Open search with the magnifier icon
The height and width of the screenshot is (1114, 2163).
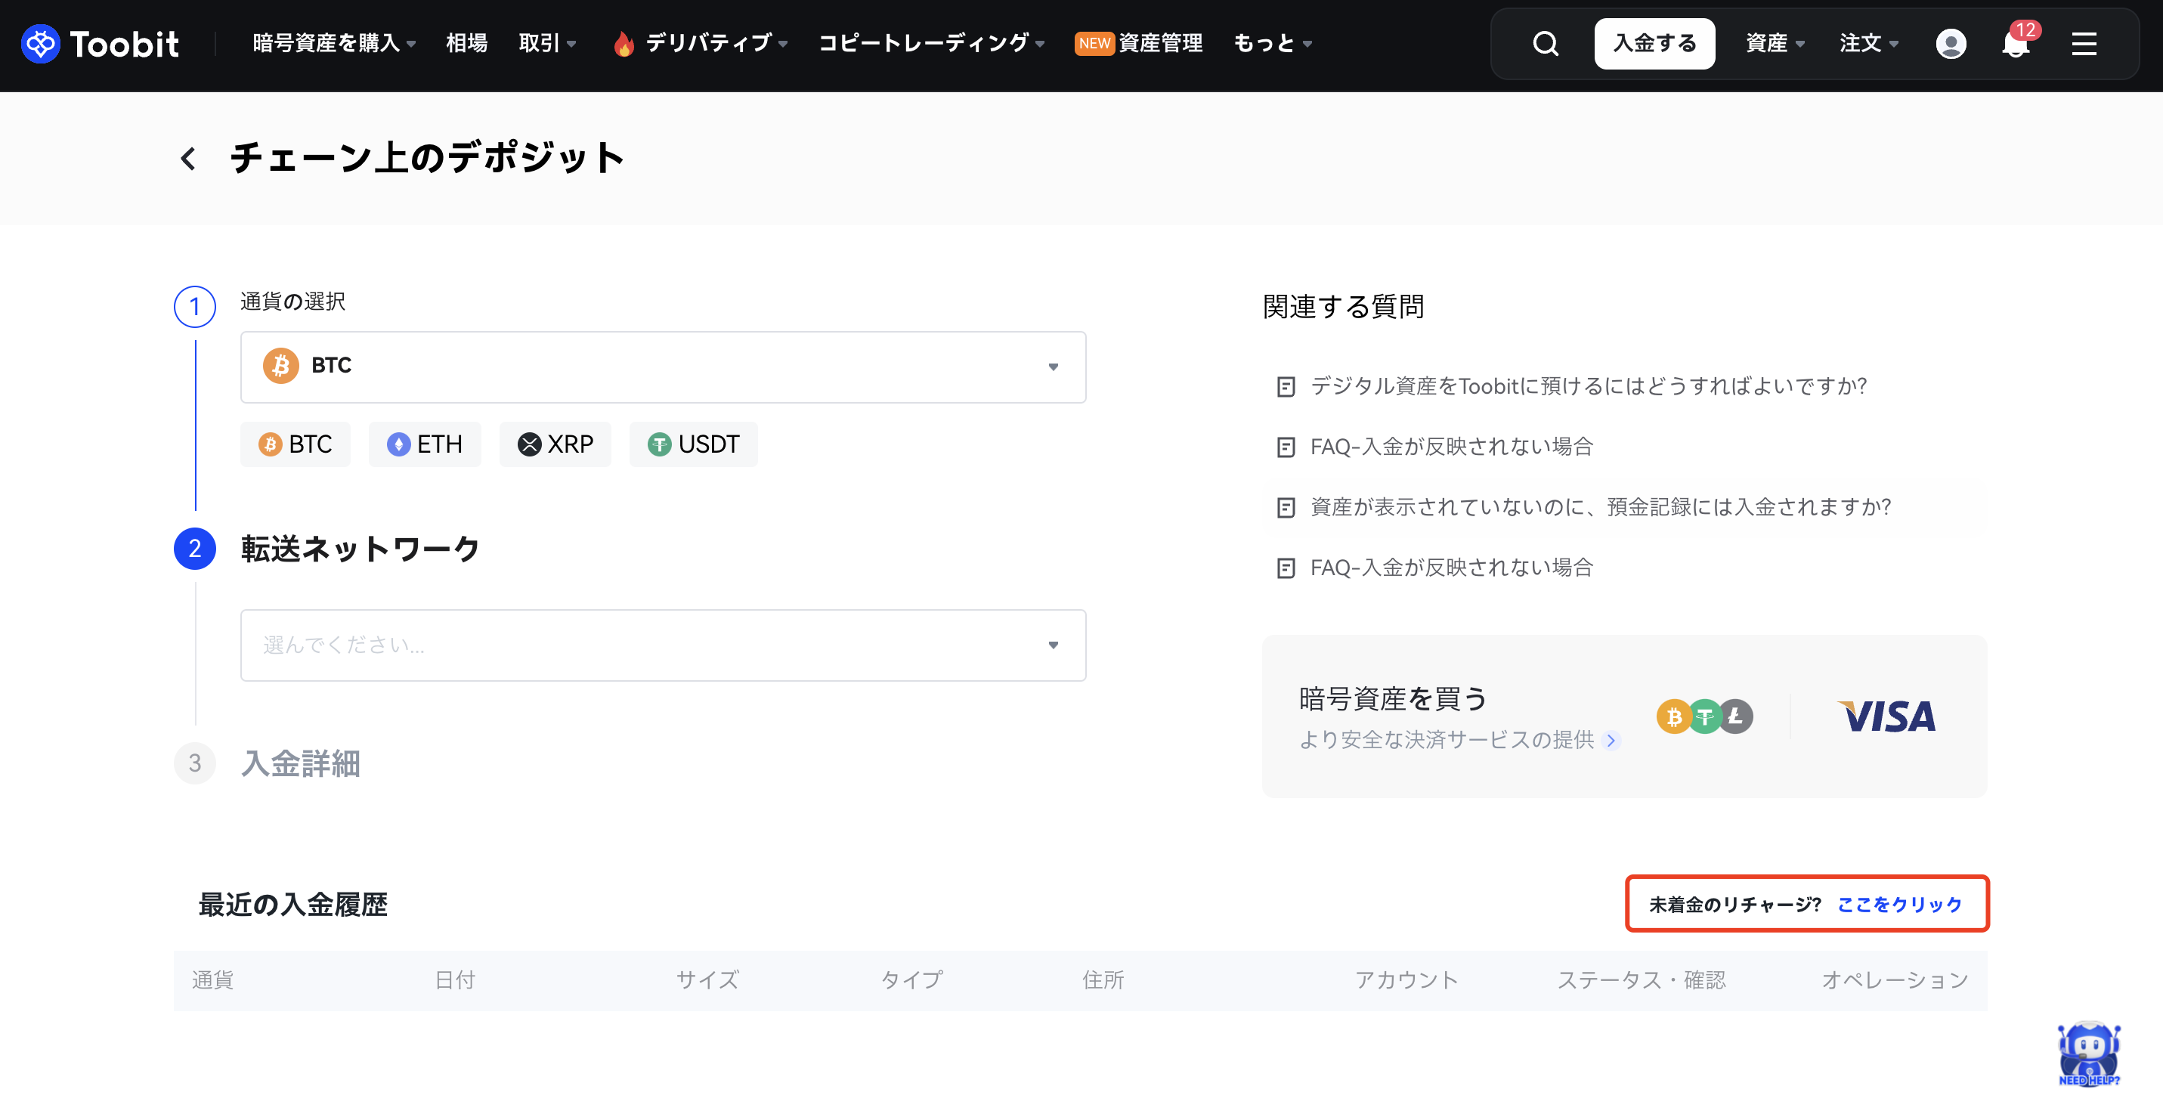[x=1545, y=44]
